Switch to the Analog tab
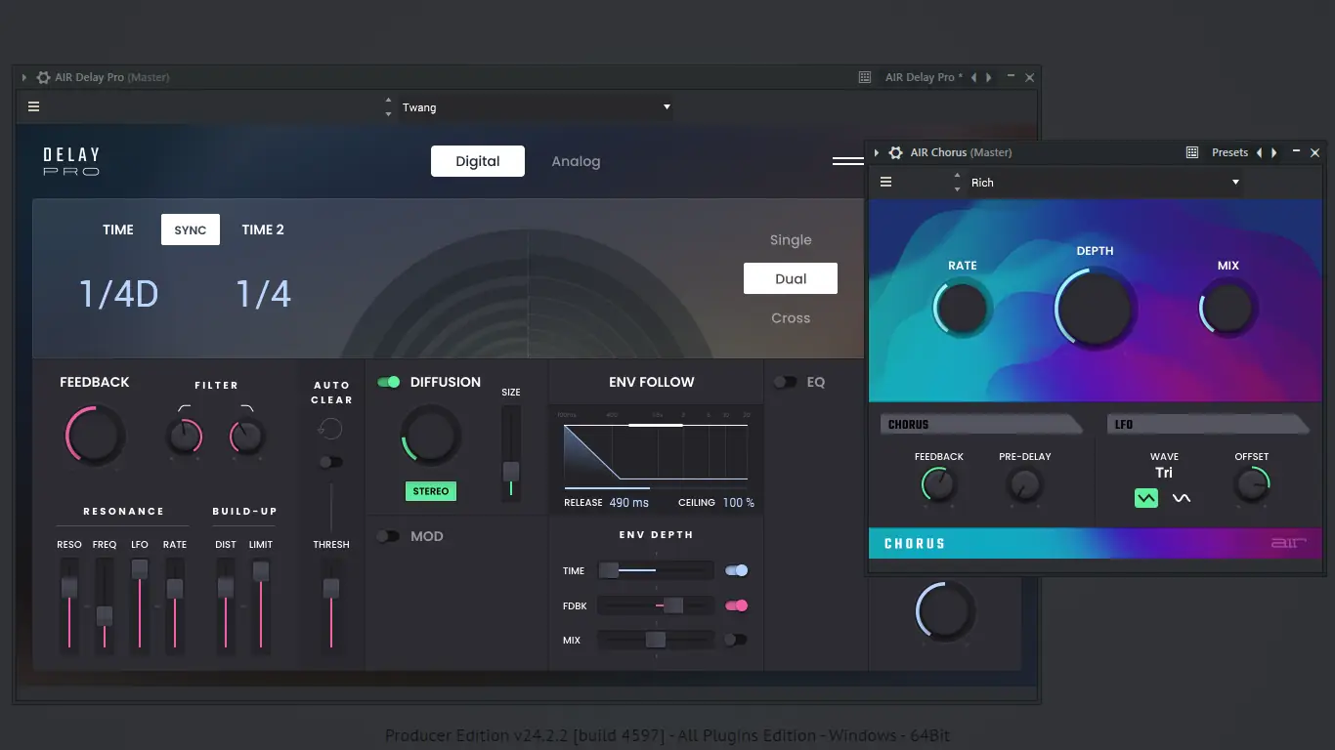This screenshot has width=1335, height=750. [576, 161]
